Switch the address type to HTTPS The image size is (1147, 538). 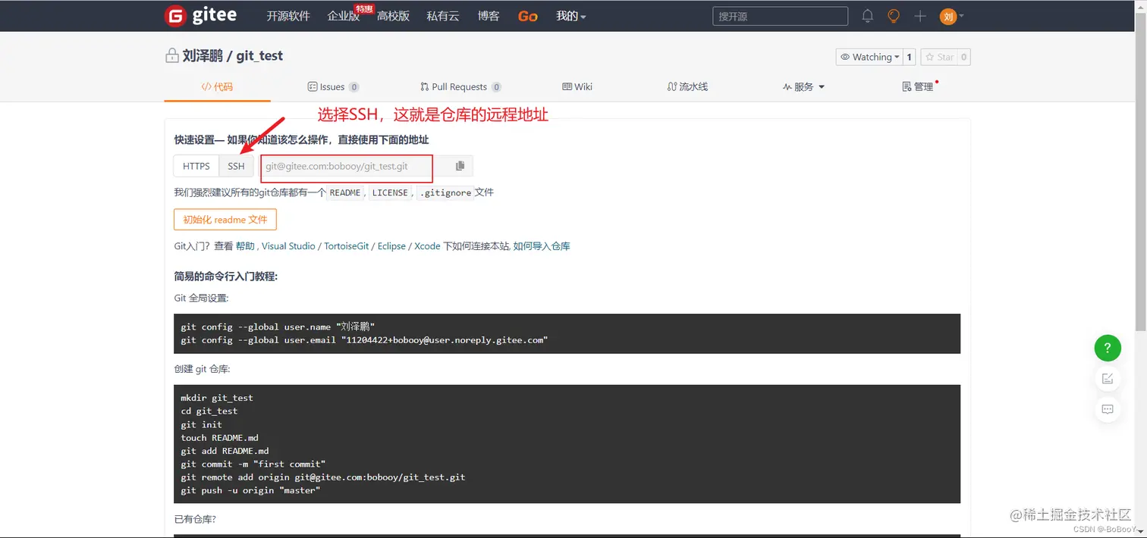[196, 166]
